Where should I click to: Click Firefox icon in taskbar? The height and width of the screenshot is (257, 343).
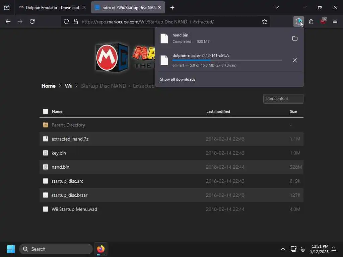click(101, 249)
